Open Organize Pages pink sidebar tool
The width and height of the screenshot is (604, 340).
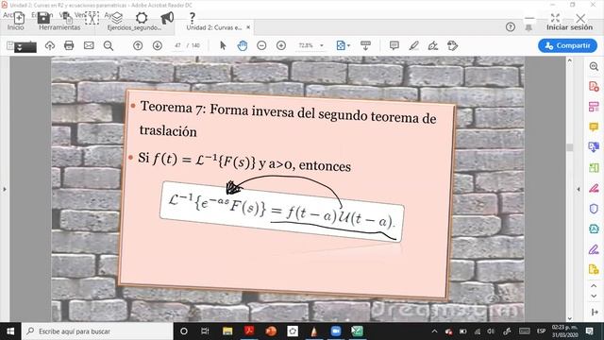tap(594, 107)
